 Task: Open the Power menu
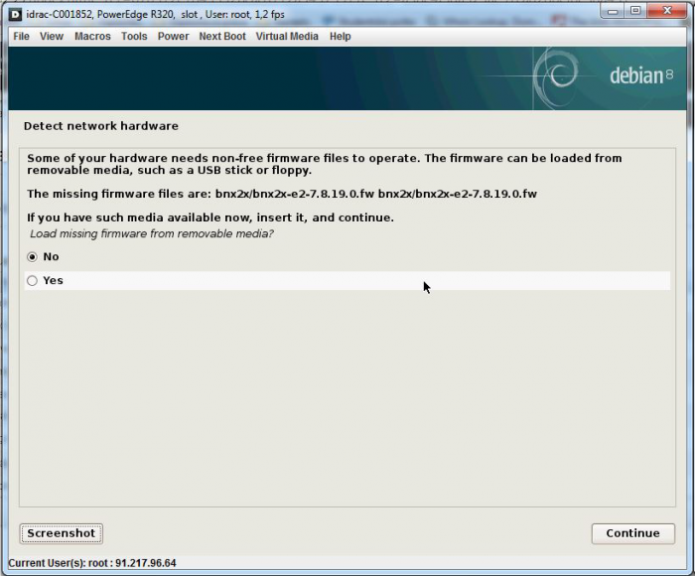point(174,37)
